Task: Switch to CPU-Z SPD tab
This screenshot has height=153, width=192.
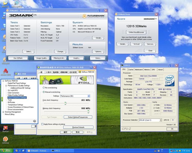Action: pos(153,70)
